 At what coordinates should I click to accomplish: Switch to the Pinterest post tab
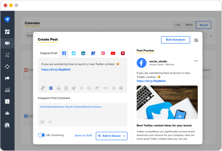[123, 53]
